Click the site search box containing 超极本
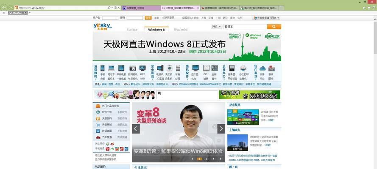This screenshot has width=377, height=169. coord(245,27)
